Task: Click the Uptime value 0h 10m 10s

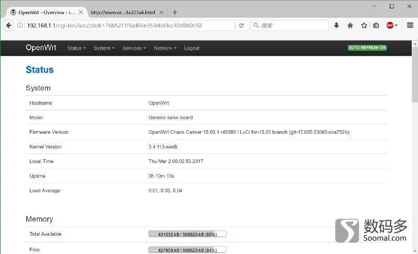Action: click(161, 176)
